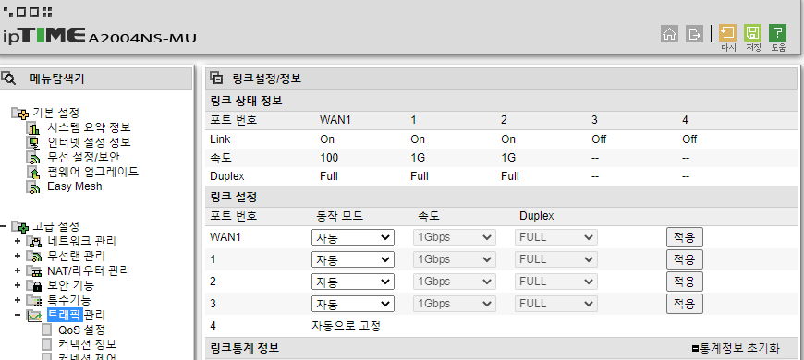Viewport: 804px width, 360px height.
Task: Collapse 고급 설정 with minus sign
Action: point(3,226)
